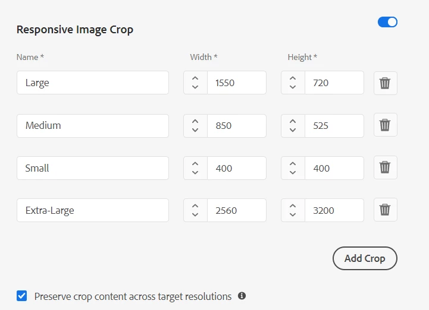Focus the Extra-Large name field
Image resolution: width=429 pixels, height=310 pixels.
click(93, 210)
